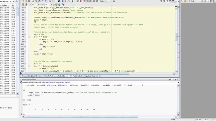Viewport: 216px width, 121px height.
Task: Split editor top and bottom
Action: coord(167,1)
